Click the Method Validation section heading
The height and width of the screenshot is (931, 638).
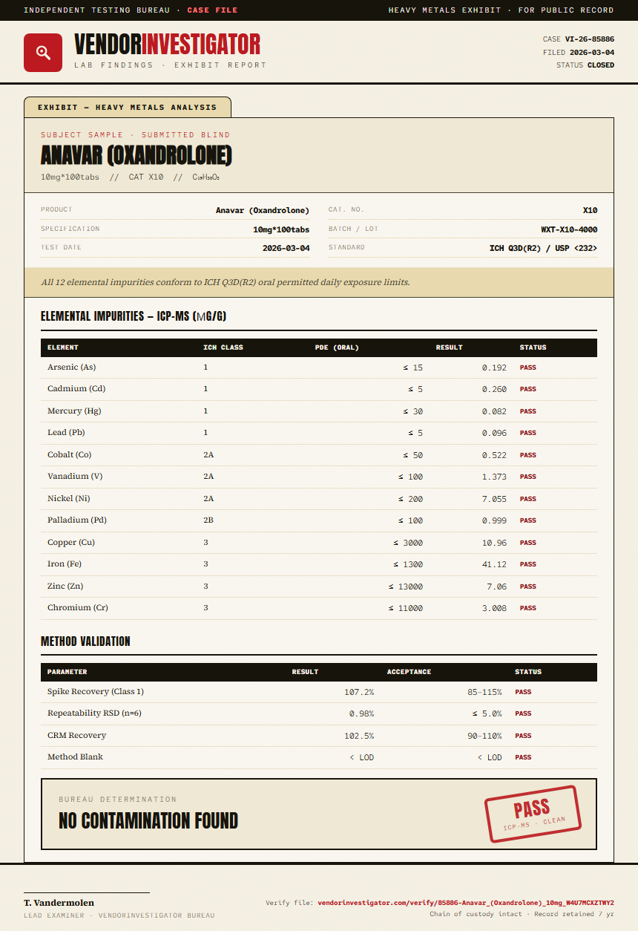(x=85, y=641)
